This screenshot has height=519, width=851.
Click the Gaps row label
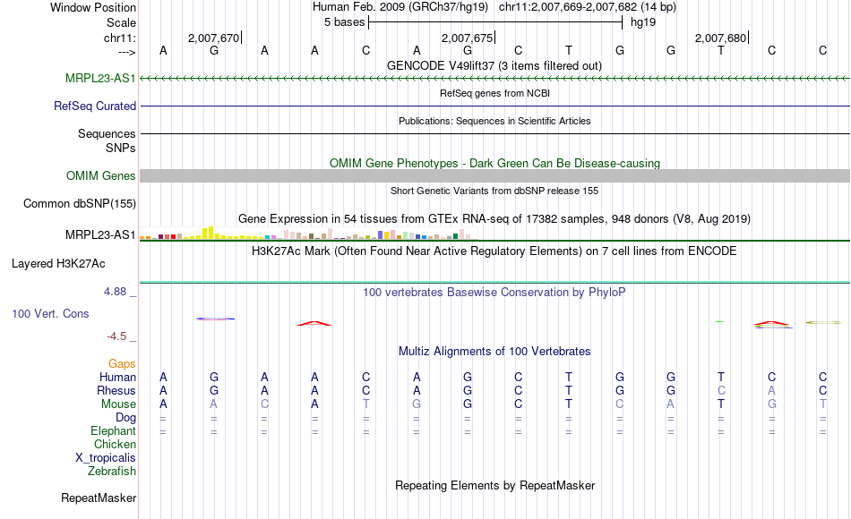click(122, 363)
